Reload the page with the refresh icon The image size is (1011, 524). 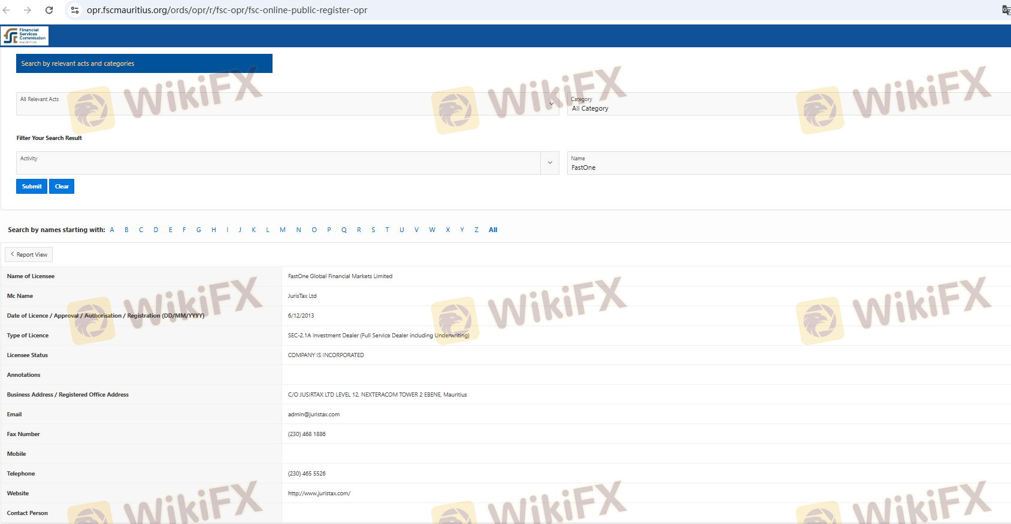pos(49,10)
